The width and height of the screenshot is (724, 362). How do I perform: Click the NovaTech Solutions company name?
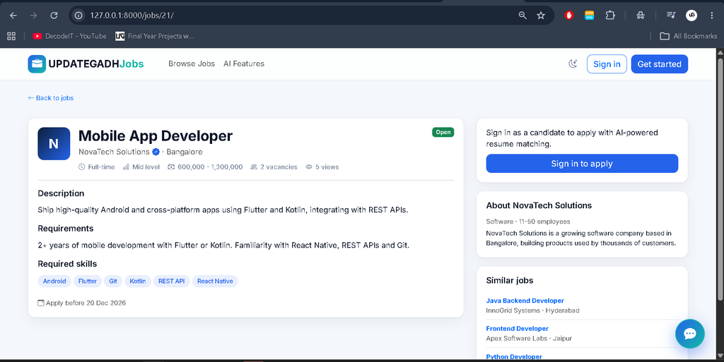[114, 152]
